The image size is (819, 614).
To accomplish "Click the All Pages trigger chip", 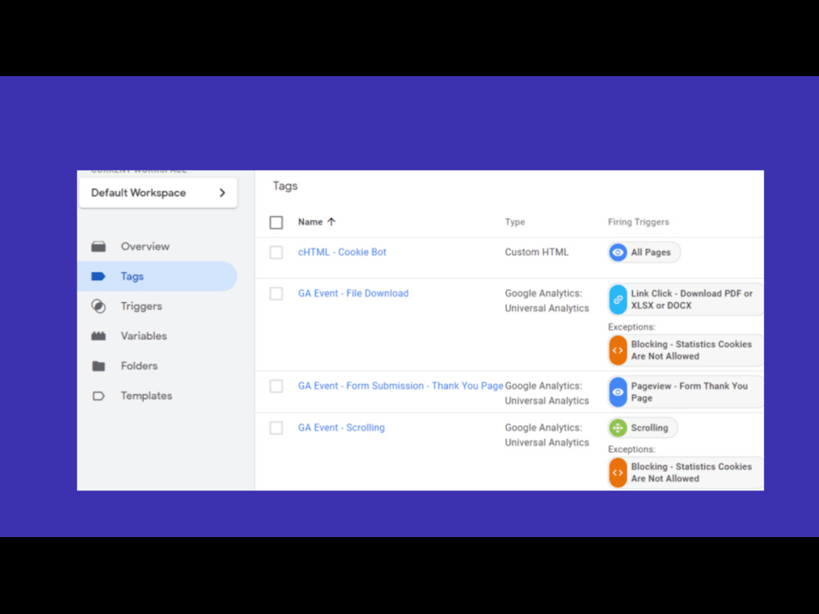I will tap(644, 253).
